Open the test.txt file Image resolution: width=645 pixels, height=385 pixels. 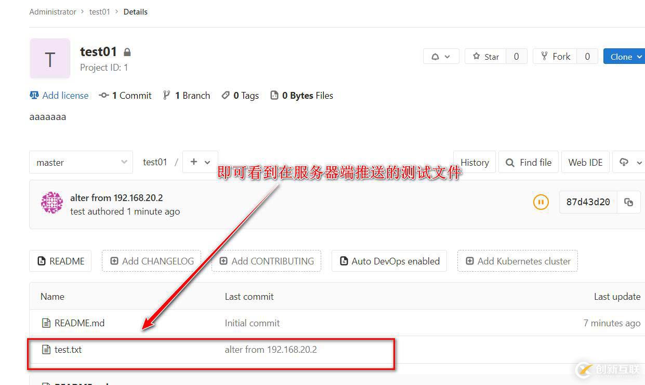pos(68,350)
